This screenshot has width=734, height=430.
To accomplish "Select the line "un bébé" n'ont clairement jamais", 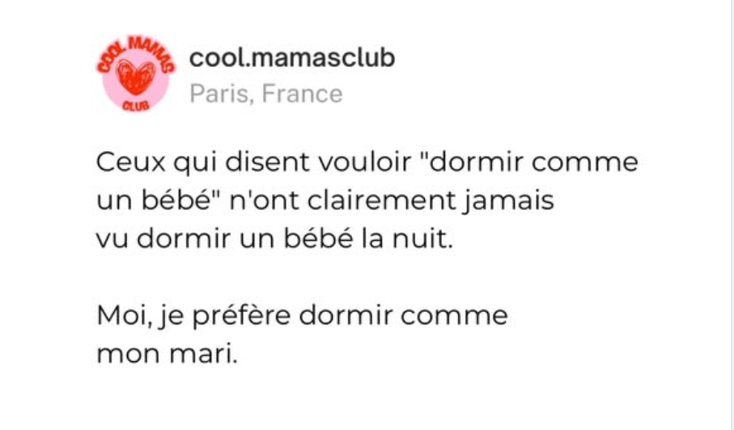I will (325, 201).
